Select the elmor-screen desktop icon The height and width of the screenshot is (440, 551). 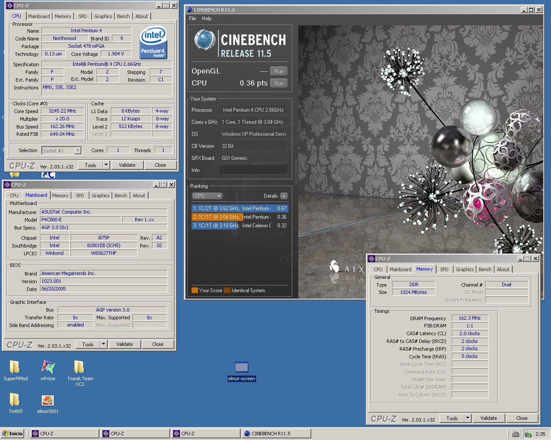[x=241, y=371]
